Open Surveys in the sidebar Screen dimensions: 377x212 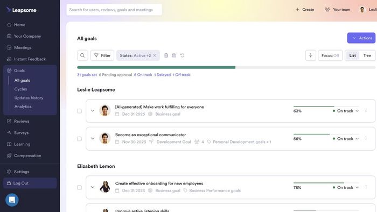click(18, 133)
